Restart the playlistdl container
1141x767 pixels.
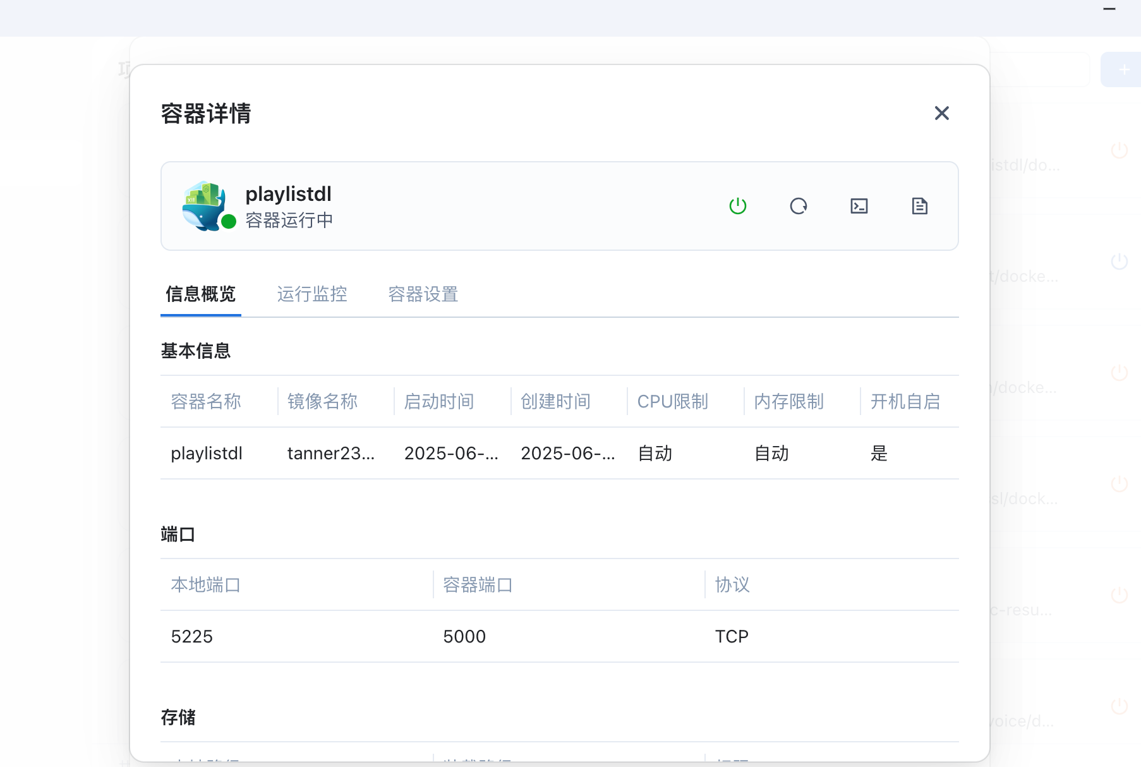[798, 206]
